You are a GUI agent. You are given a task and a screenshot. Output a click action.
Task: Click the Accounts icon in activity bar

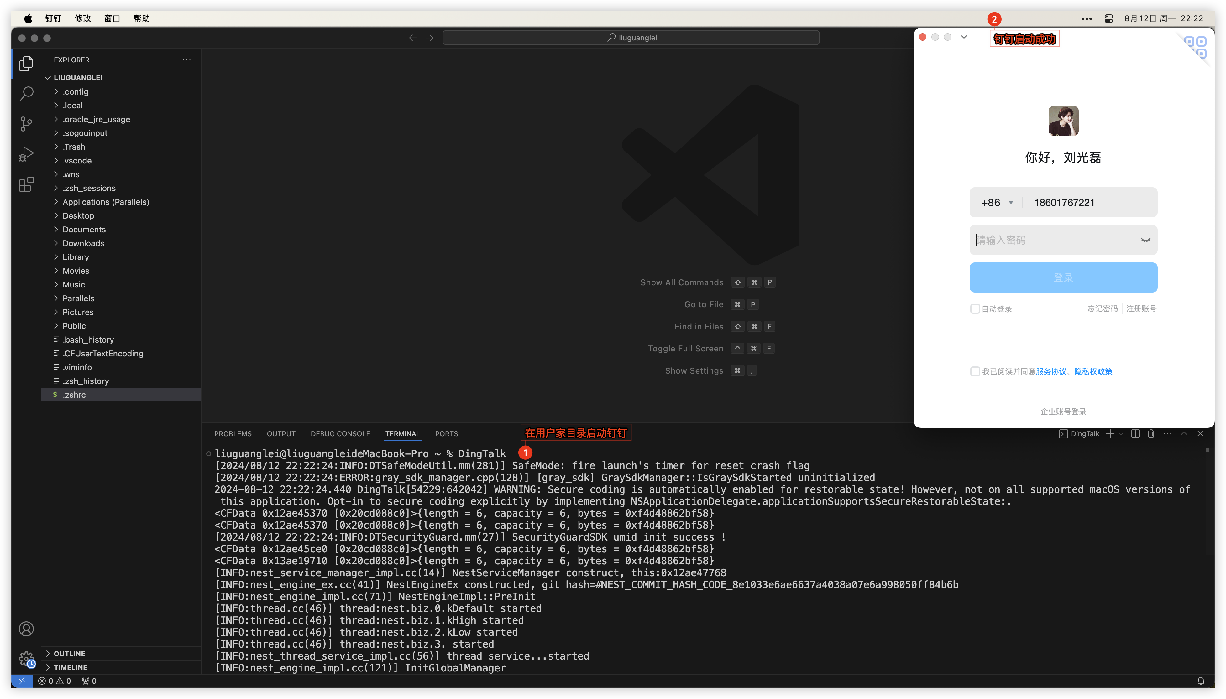coord(26,629)
